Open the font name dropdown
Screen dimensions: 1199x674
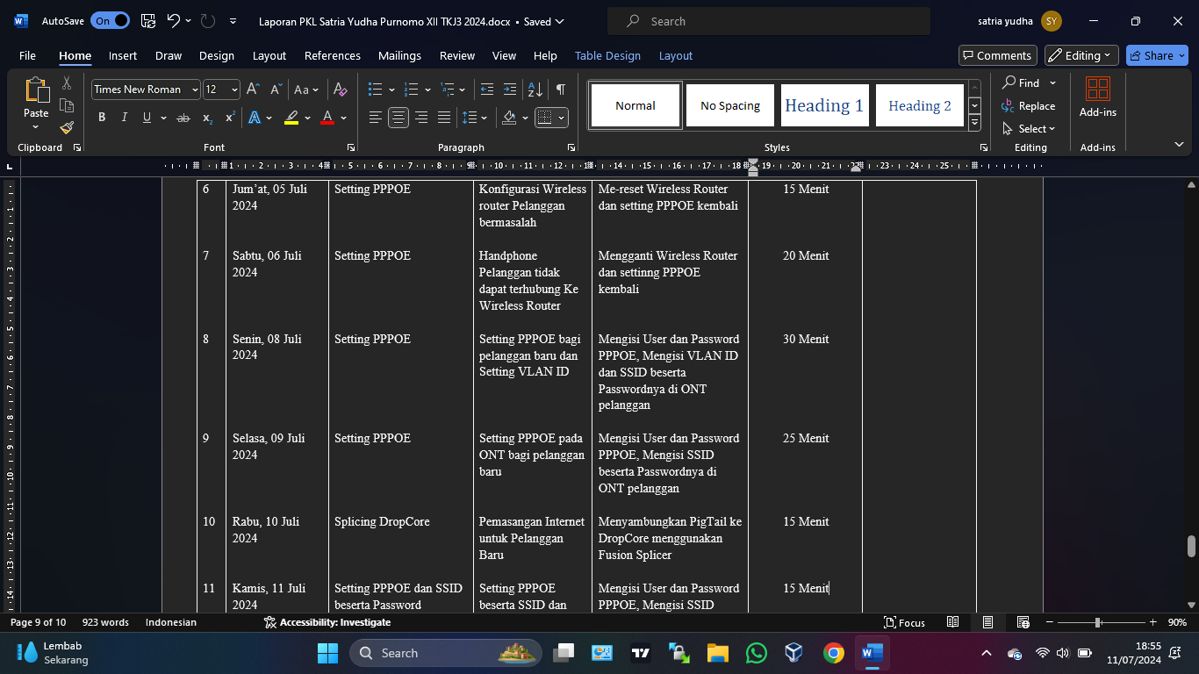pyautogui.click(x=195, y=90)
